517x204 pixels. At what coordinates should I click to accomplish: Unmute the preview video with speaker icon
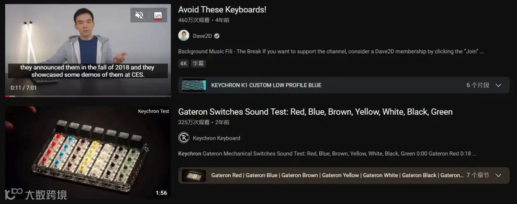139,15
